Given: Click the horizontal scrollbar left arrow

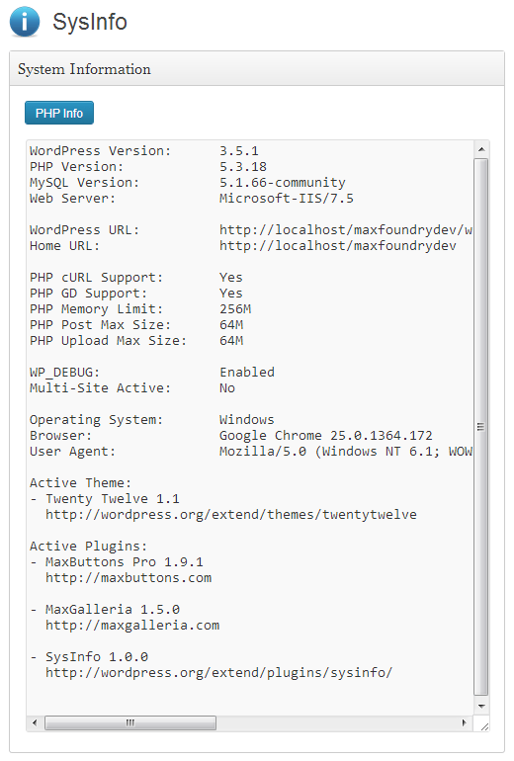Looking at the screenshot, I should (x=35, y=722).
